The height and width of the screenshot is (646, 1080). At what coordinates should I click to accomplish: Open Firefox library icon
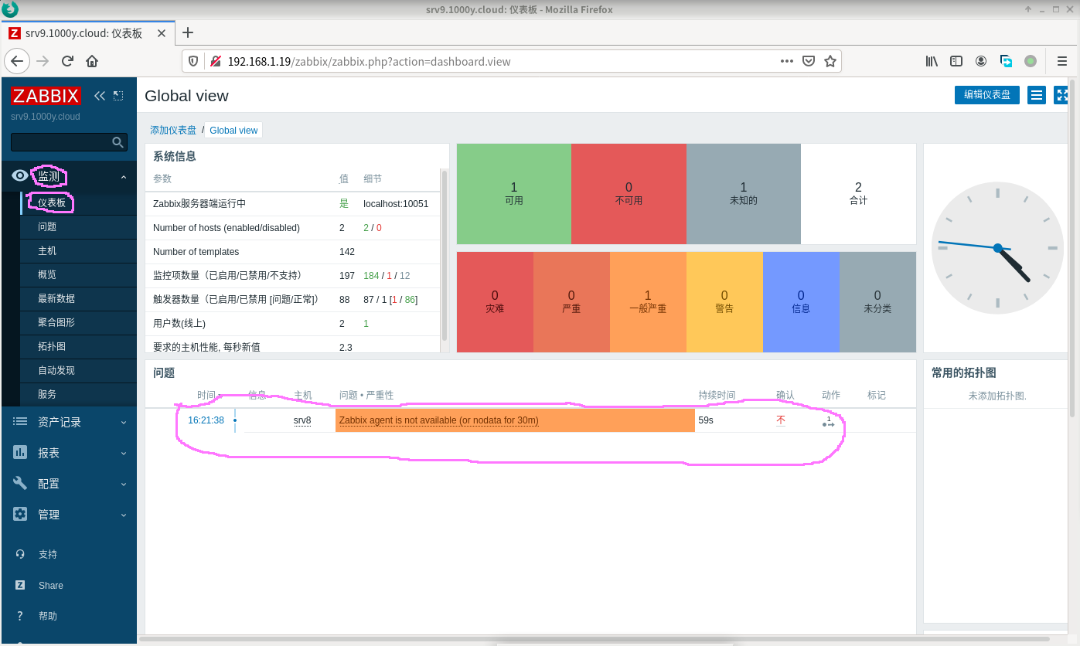coord(932,61)
